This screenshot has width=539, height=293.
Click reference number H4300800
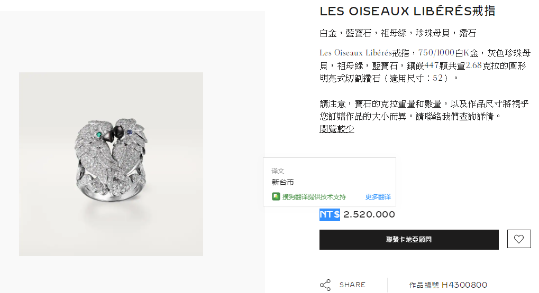(464, 285)
